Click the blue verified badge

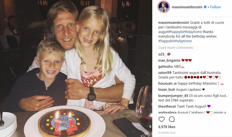(205, 7)
